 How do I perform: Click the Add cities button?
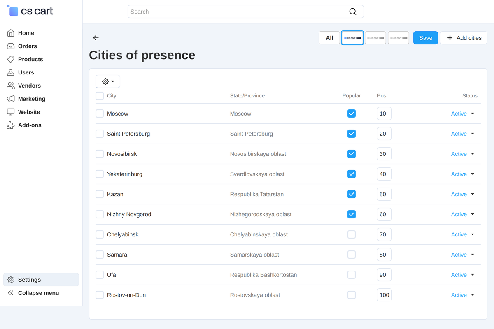click(464, 38)
